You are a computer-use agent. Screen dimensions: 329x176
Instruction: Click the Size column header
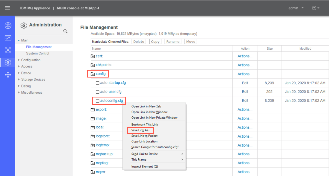pos(270,49)
